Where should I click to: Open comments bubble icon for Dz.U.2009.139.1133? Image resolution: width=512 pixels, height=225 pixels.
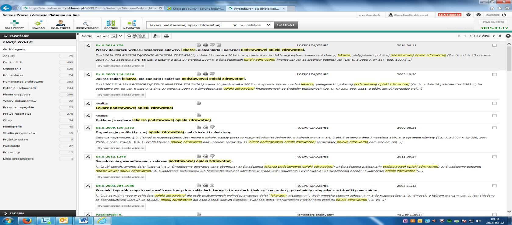[212, 127]
